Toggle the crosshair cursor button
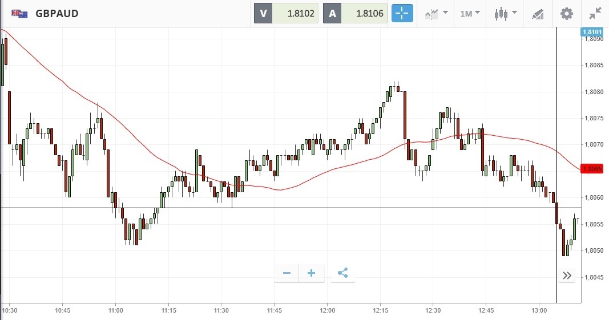 (x=402, y=14)
